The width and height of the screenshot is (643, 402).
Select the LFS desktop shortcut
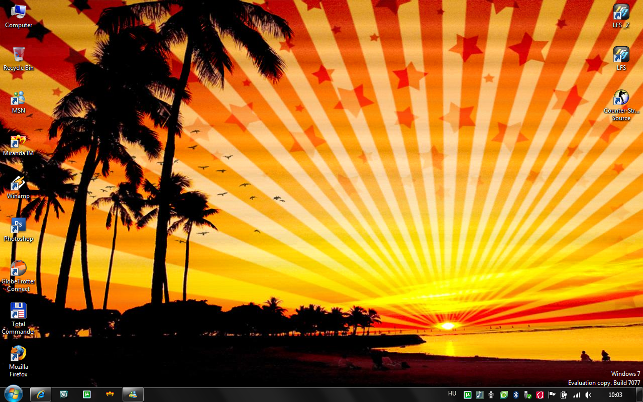[621, 59]
